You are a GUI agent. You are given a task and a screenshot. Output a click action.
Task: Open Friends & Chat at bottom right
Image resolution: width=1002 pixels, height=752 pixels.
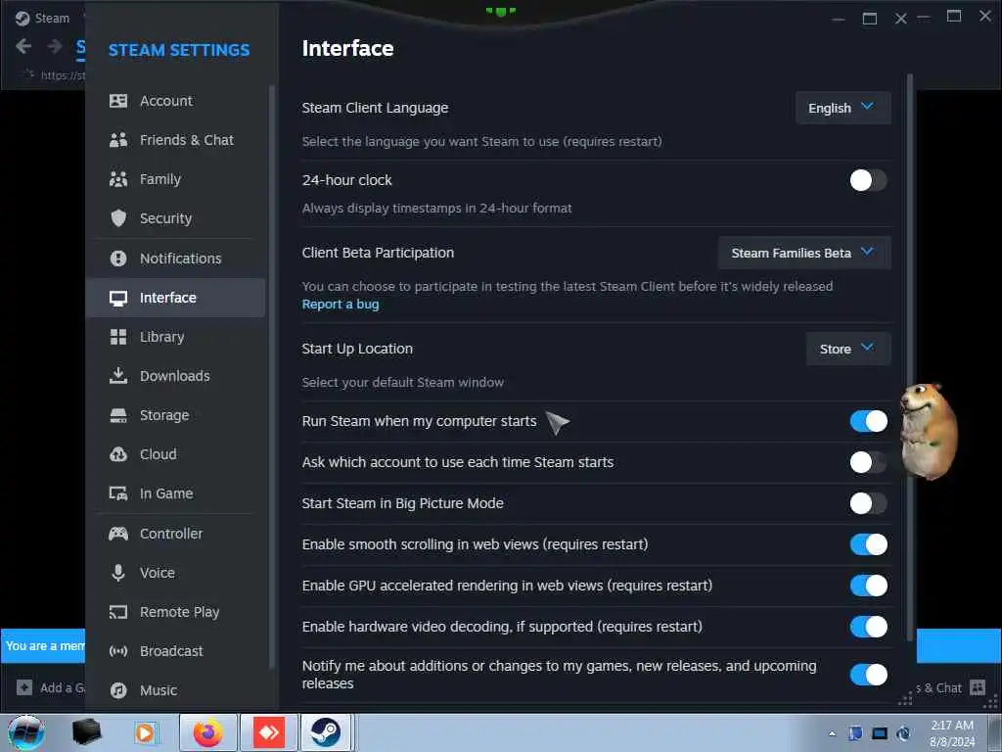click(951, 688)
